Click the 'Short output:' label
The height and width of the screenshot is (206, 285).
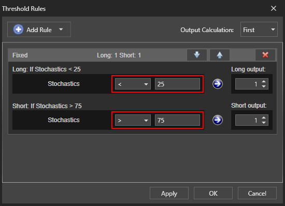[x=249, y=106]
